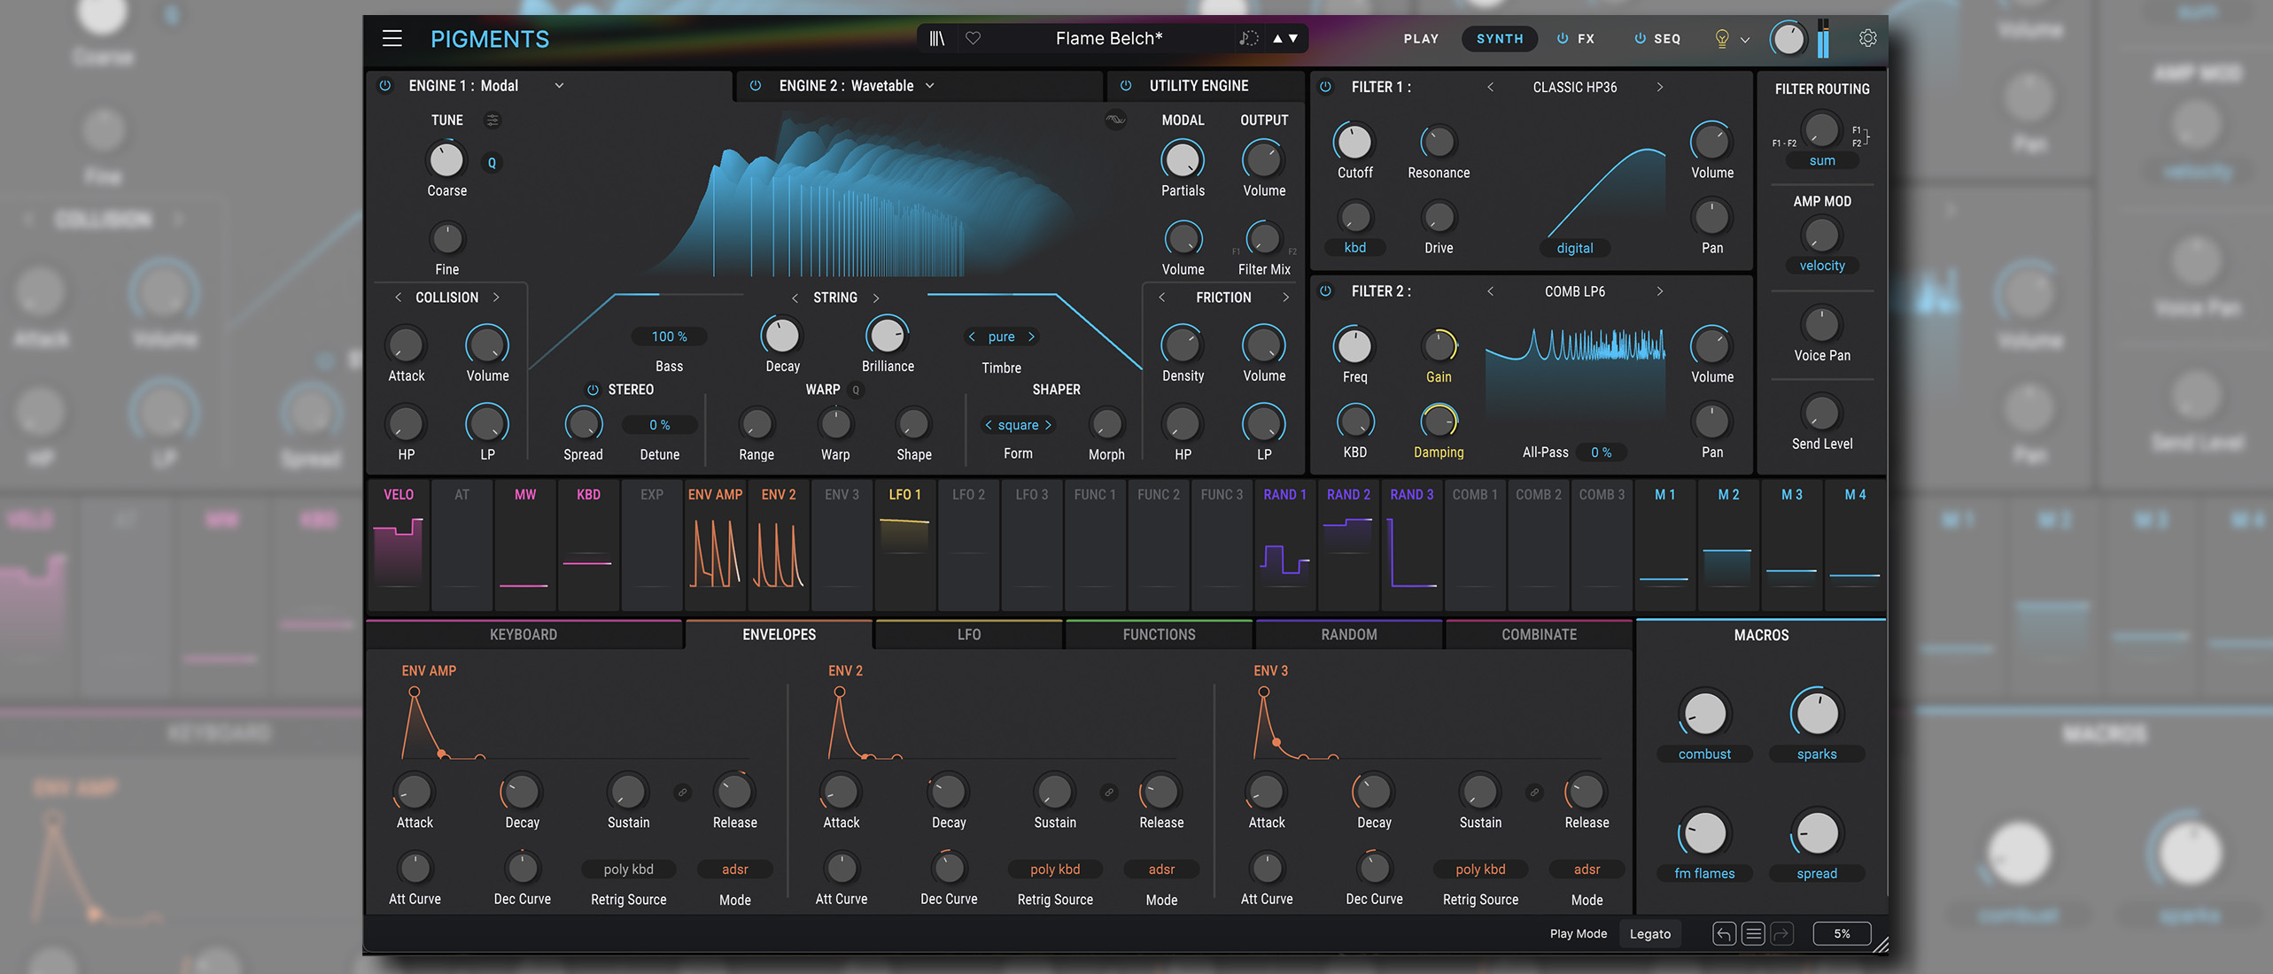
Task: Select the VELO modulation source
Action: coord(399,545)
